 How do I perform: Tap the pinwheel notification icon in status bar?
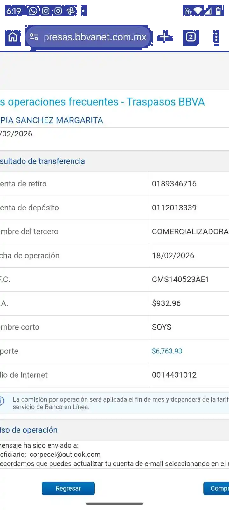click(71, 11)
